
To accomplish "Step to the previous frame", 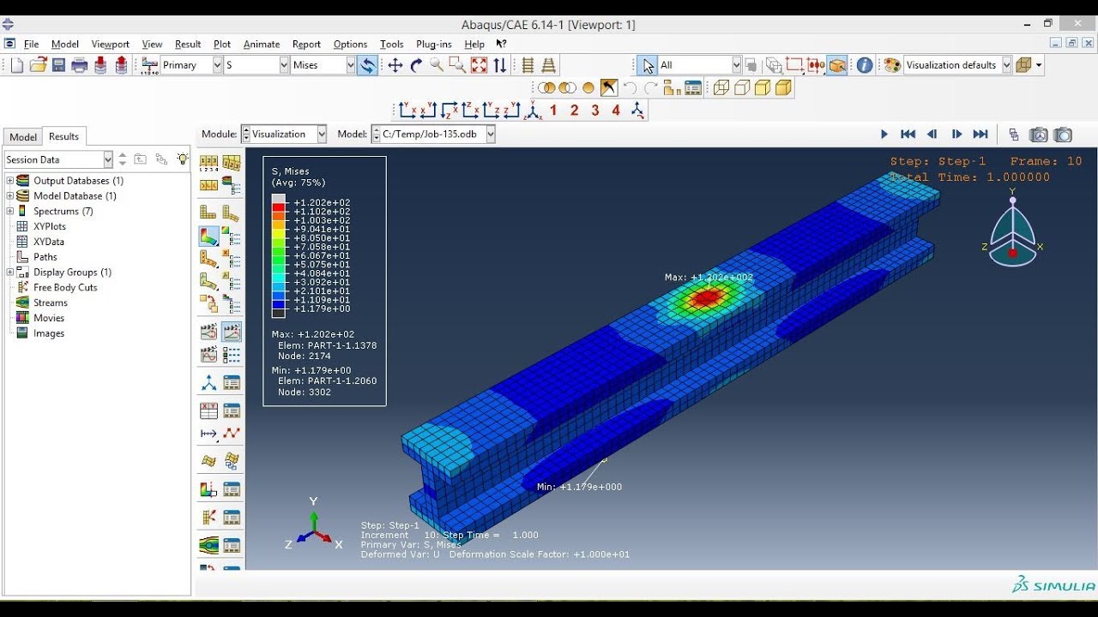I will pos(932,135).
